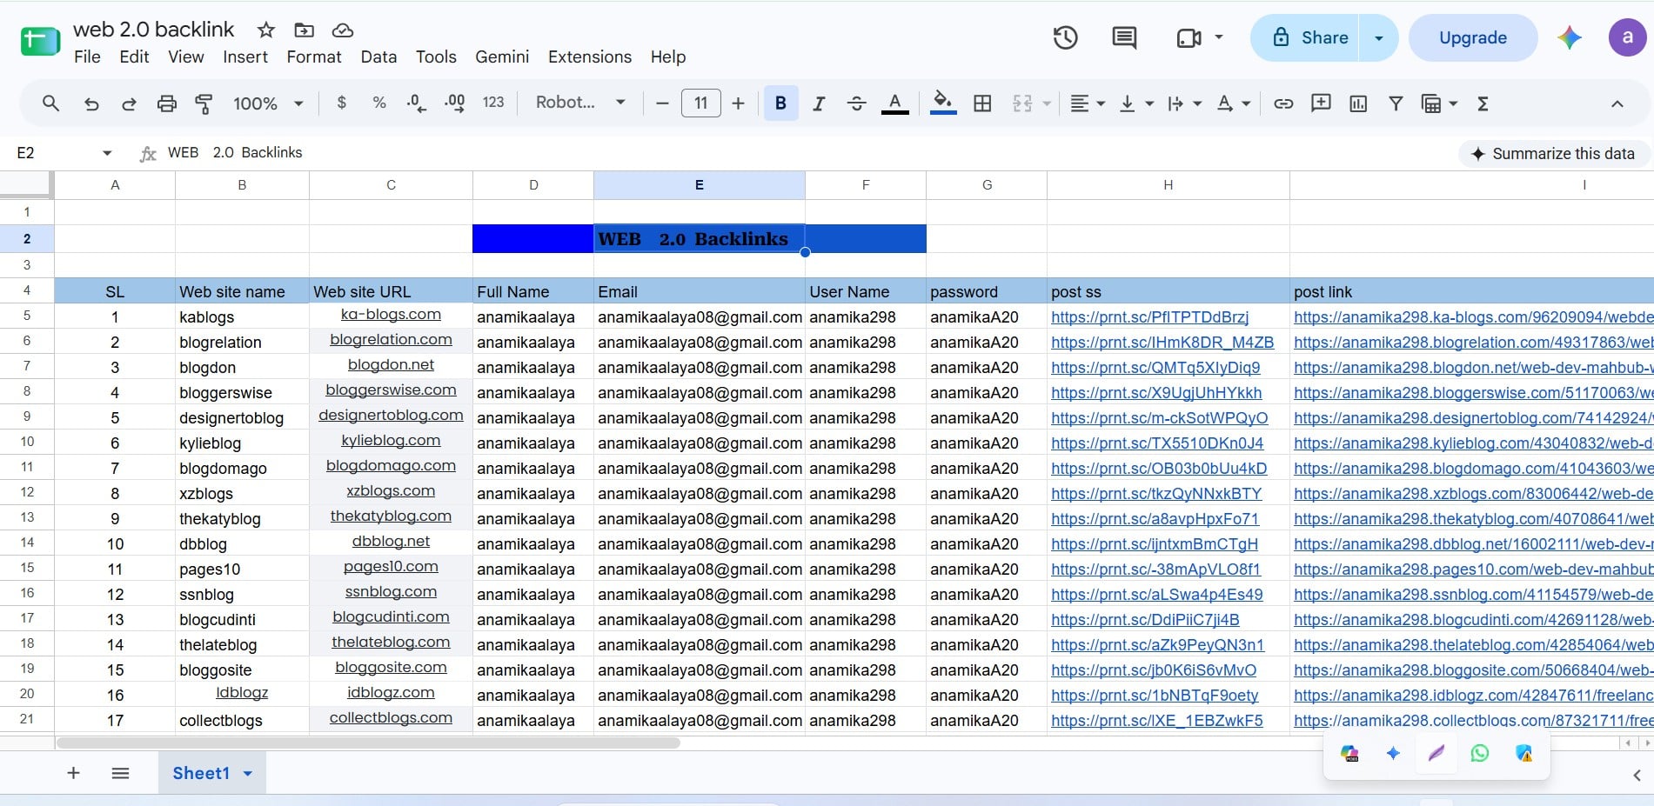Start a meeting with camera icon
The width and height of the screenshot is (1654, 806).
point(1189,37)
